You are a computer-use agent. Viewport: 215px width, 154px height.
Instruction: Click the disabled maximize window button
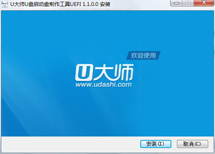point(188,3)
